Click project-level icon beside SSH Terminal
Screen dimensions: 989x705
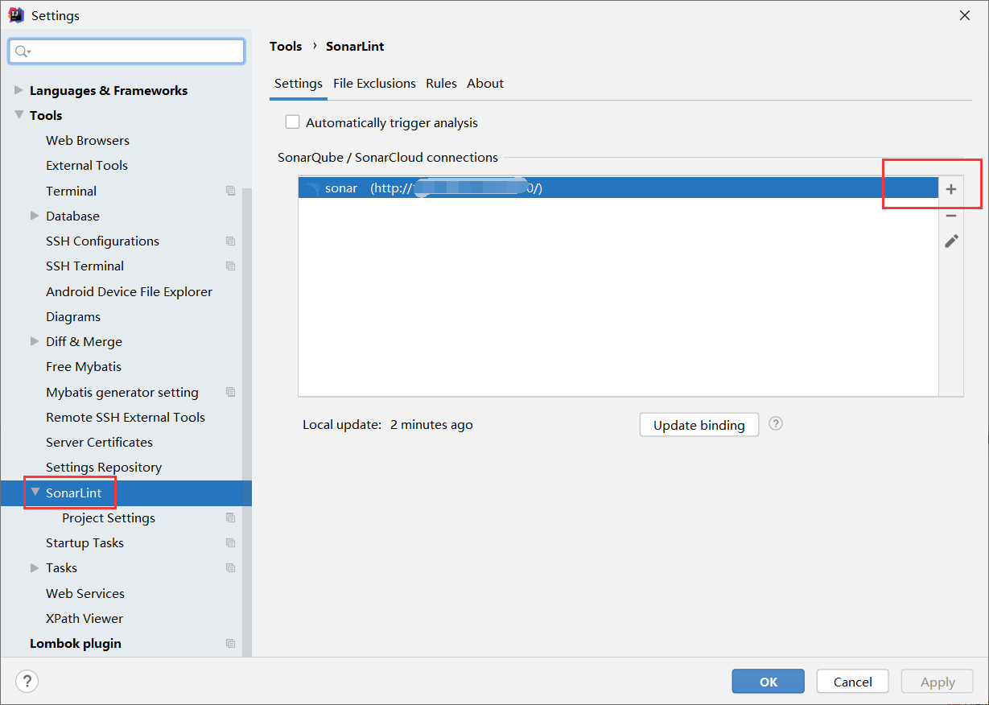pos(231,266)
